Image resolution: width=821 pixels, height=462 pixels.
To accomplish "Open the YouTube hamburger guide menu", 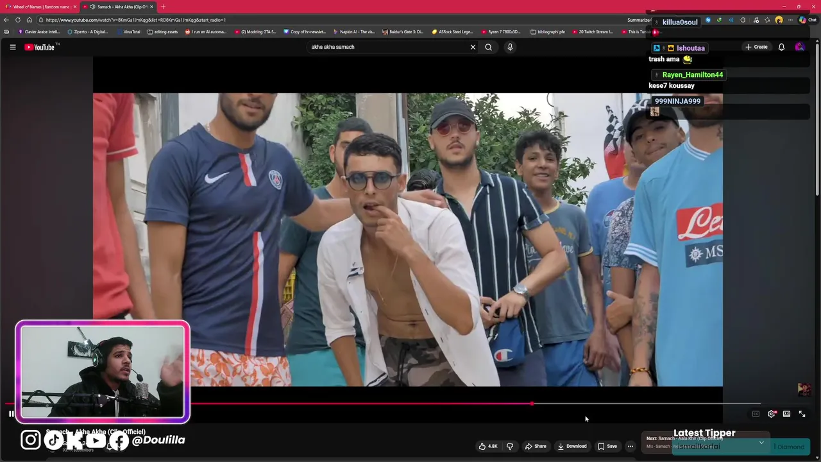I will pos(12,47).
